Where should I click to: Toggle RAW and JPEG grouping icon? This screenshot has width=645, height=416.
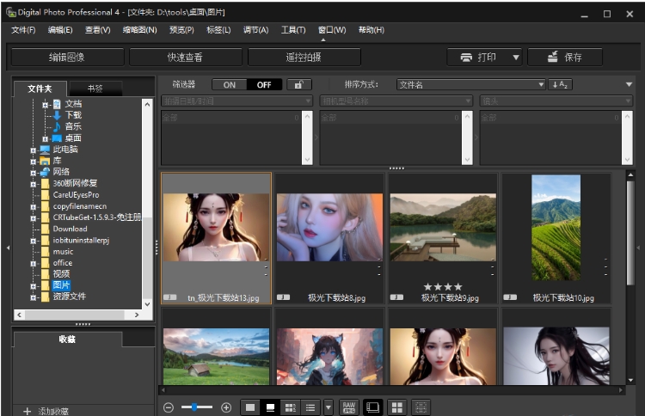click(x=349, y=407)
